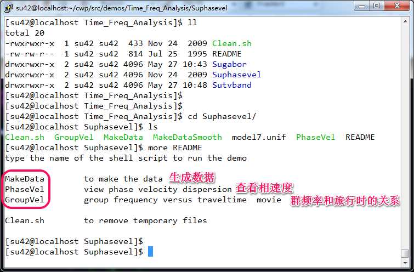Click green GroupVel in ls output
Screen dimensions: 414x272
pyautogui.click(x=73, y=137)
